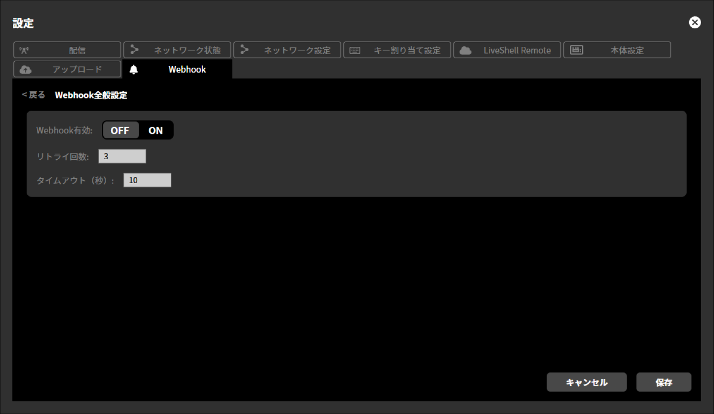Click the リトライ回数 input field
This screenshot has width=714, height=414.
tap(122, 156)
